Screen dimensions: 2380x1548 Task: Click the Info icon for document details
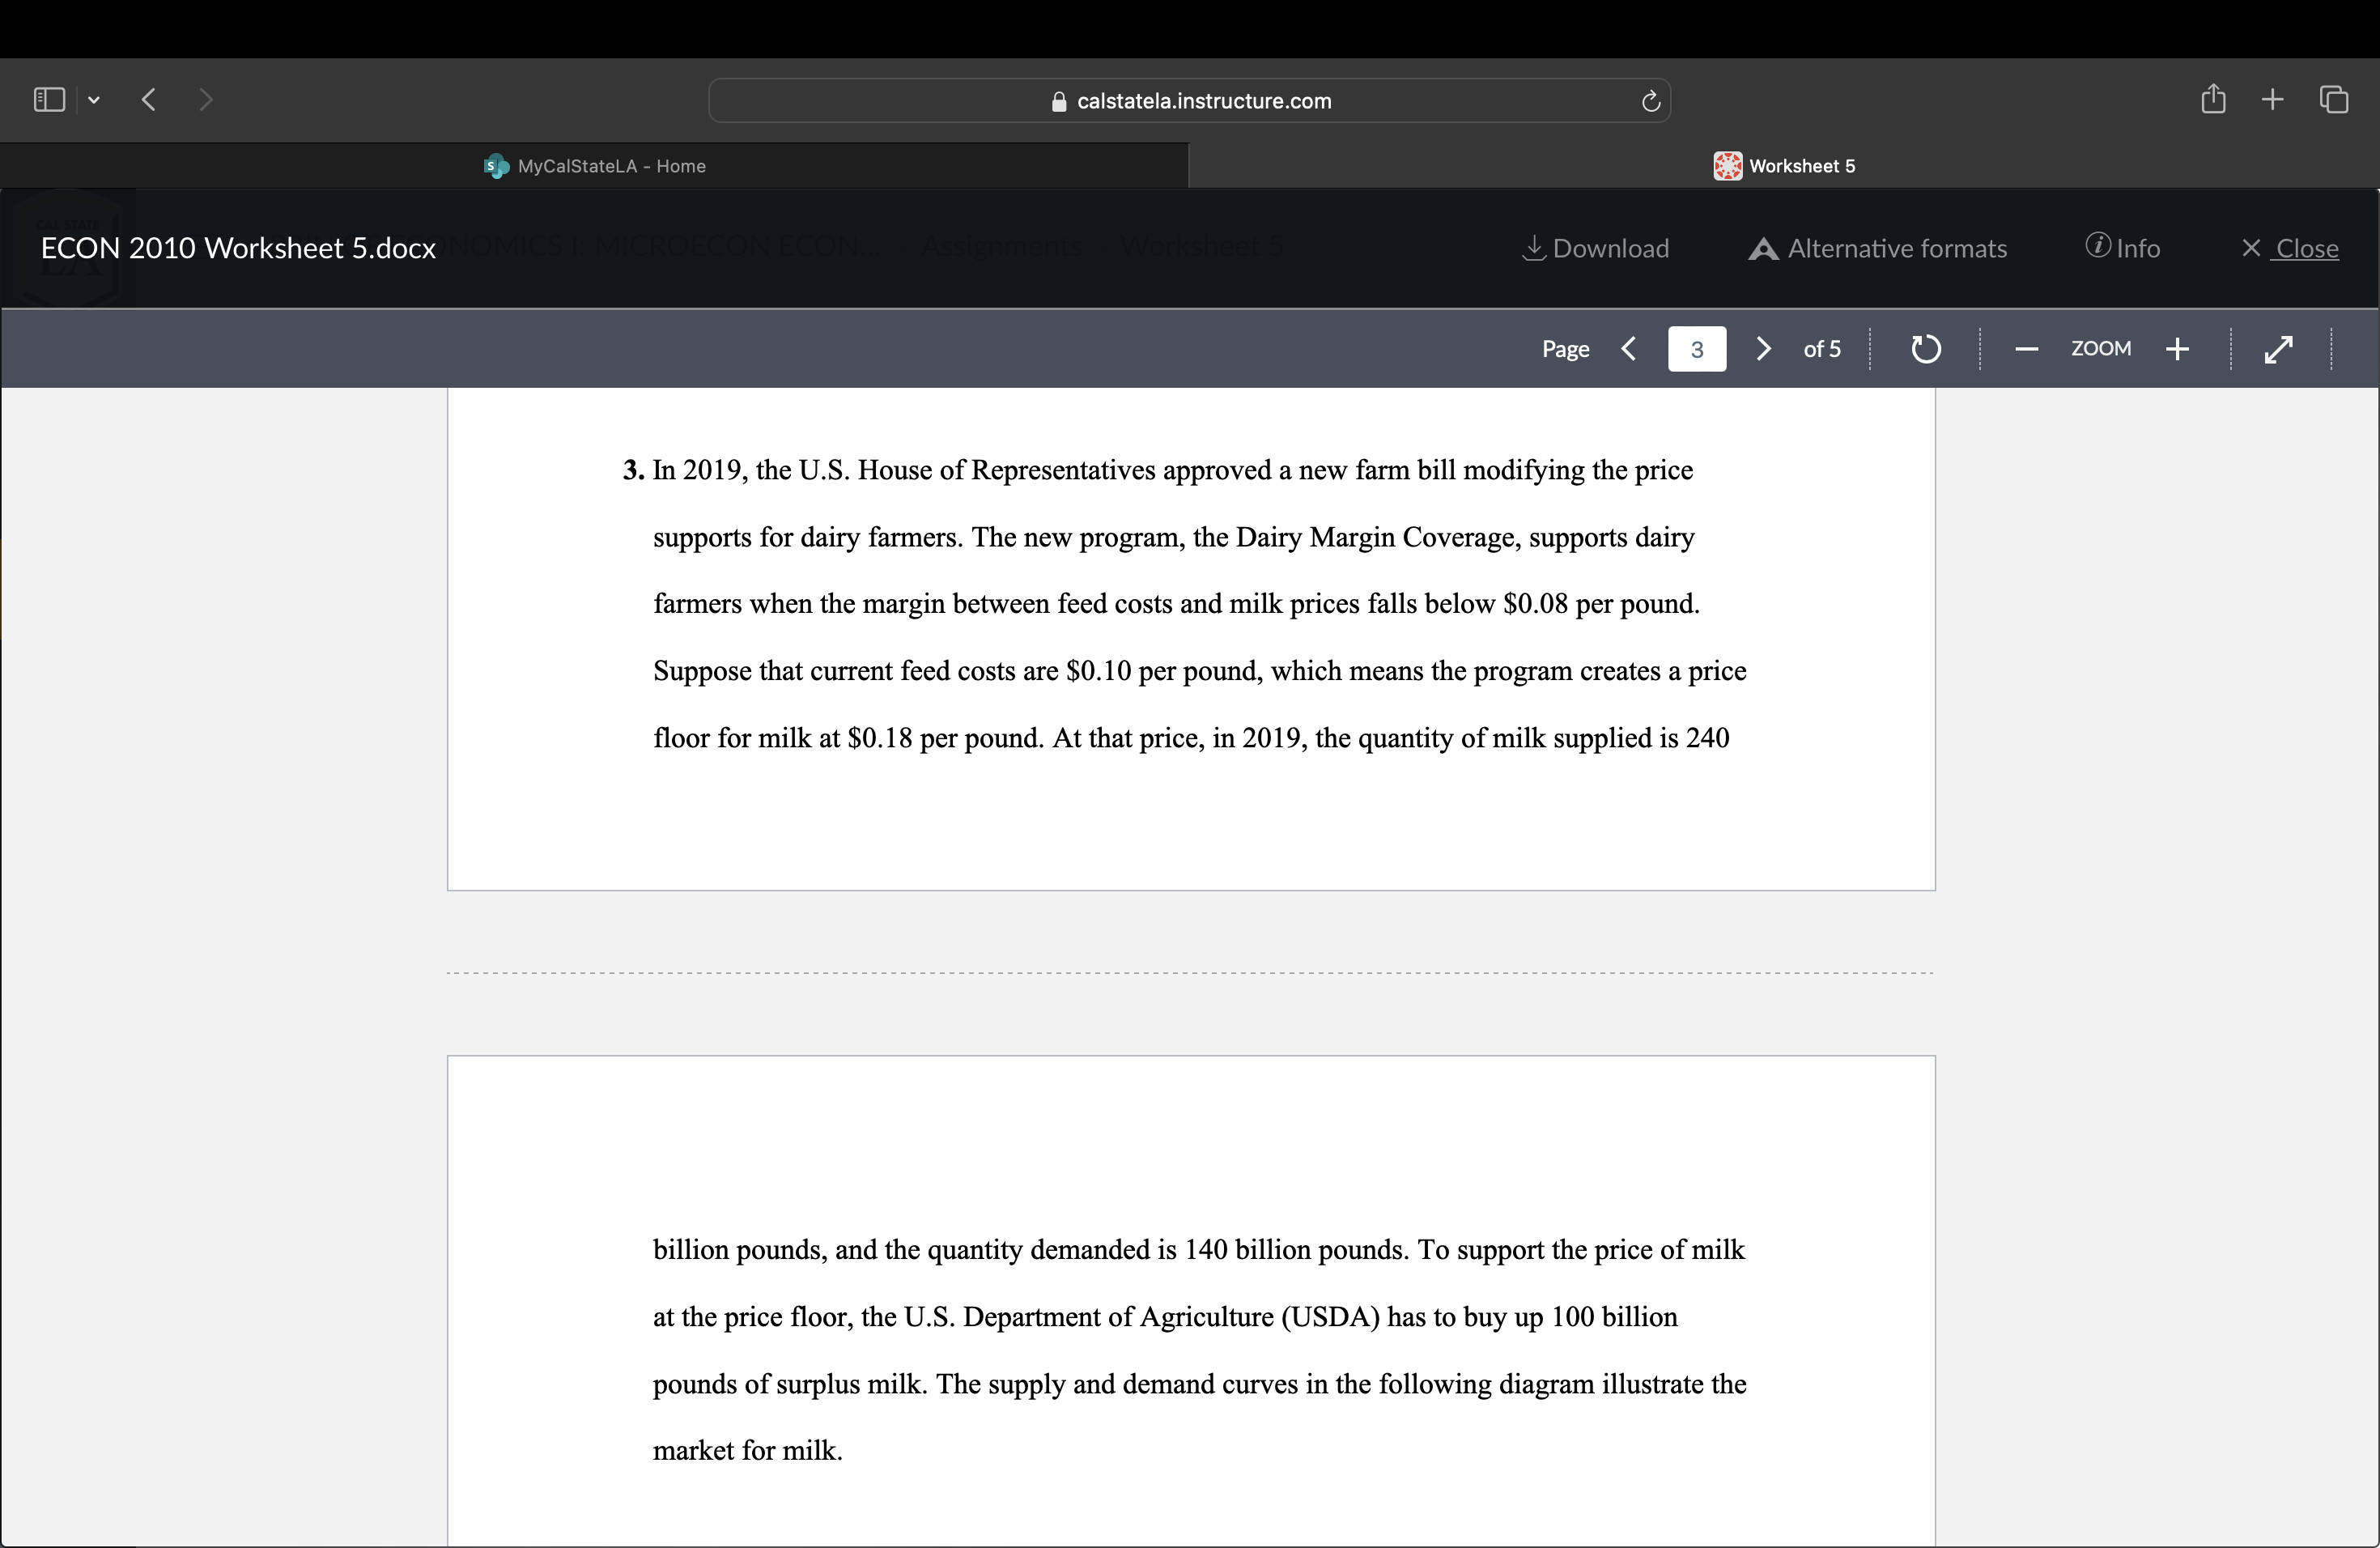pyautogui.click(x=2123, y=248)
